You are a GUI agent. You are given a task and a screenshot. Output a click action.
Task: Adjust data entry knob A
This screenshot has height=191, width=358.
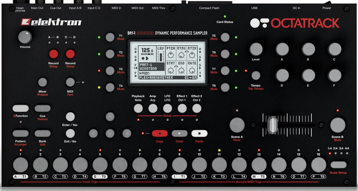pyautogui.click(x=282, y=49)
